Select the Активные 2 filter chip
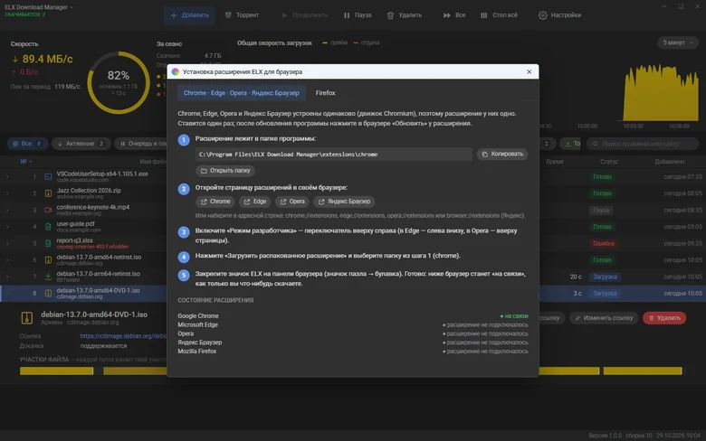 pyautogui.click(x=81, y=144)
